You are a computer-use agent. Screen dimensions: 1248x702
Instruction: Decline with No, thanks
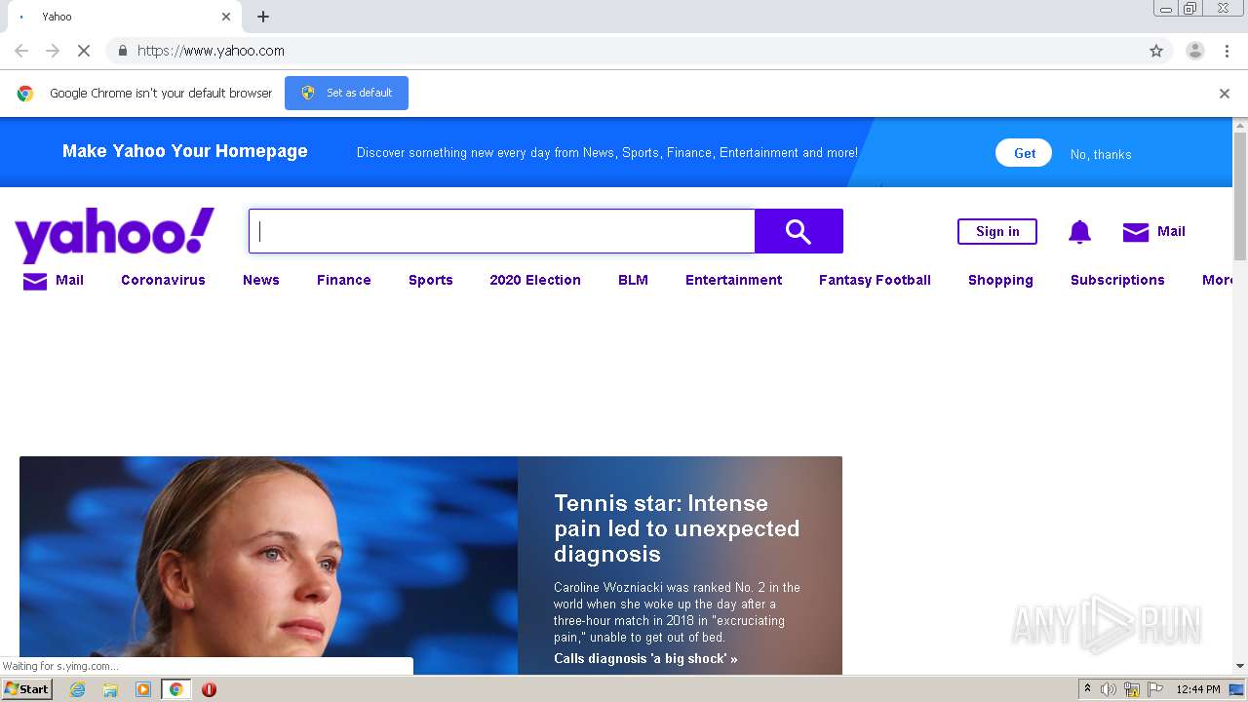click(1101, 154)
